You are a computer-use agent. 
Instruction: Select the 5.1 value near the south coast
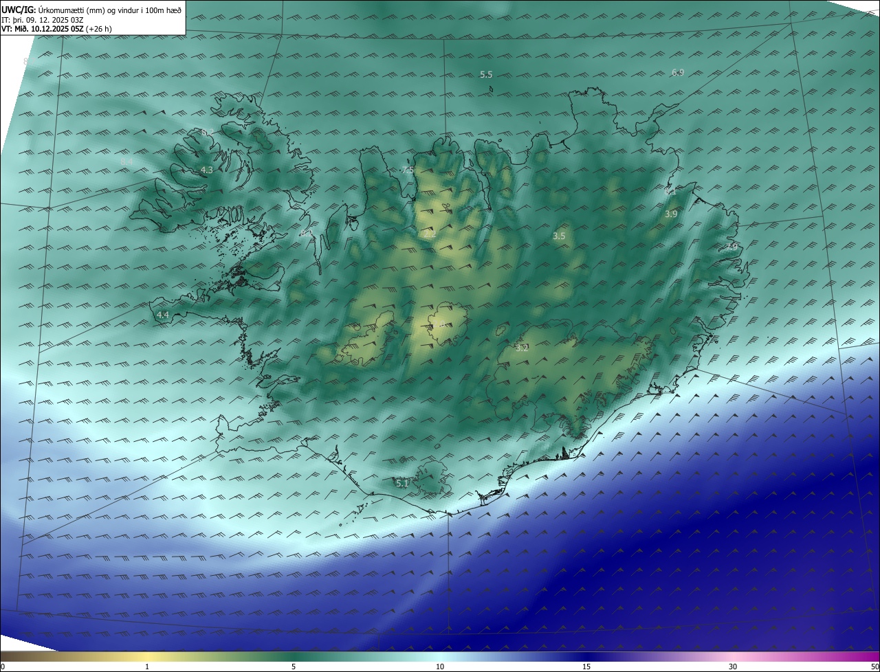tap(402, 484)
